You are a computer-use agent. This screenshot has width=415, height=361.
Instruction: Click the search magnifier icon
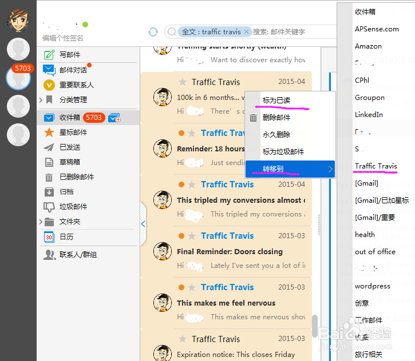coord(172,31)
